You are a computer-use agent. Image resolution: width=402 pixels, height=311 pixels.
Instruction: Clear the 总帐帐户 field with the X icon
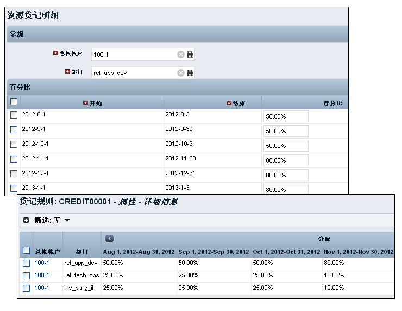(x=181, y=54)
